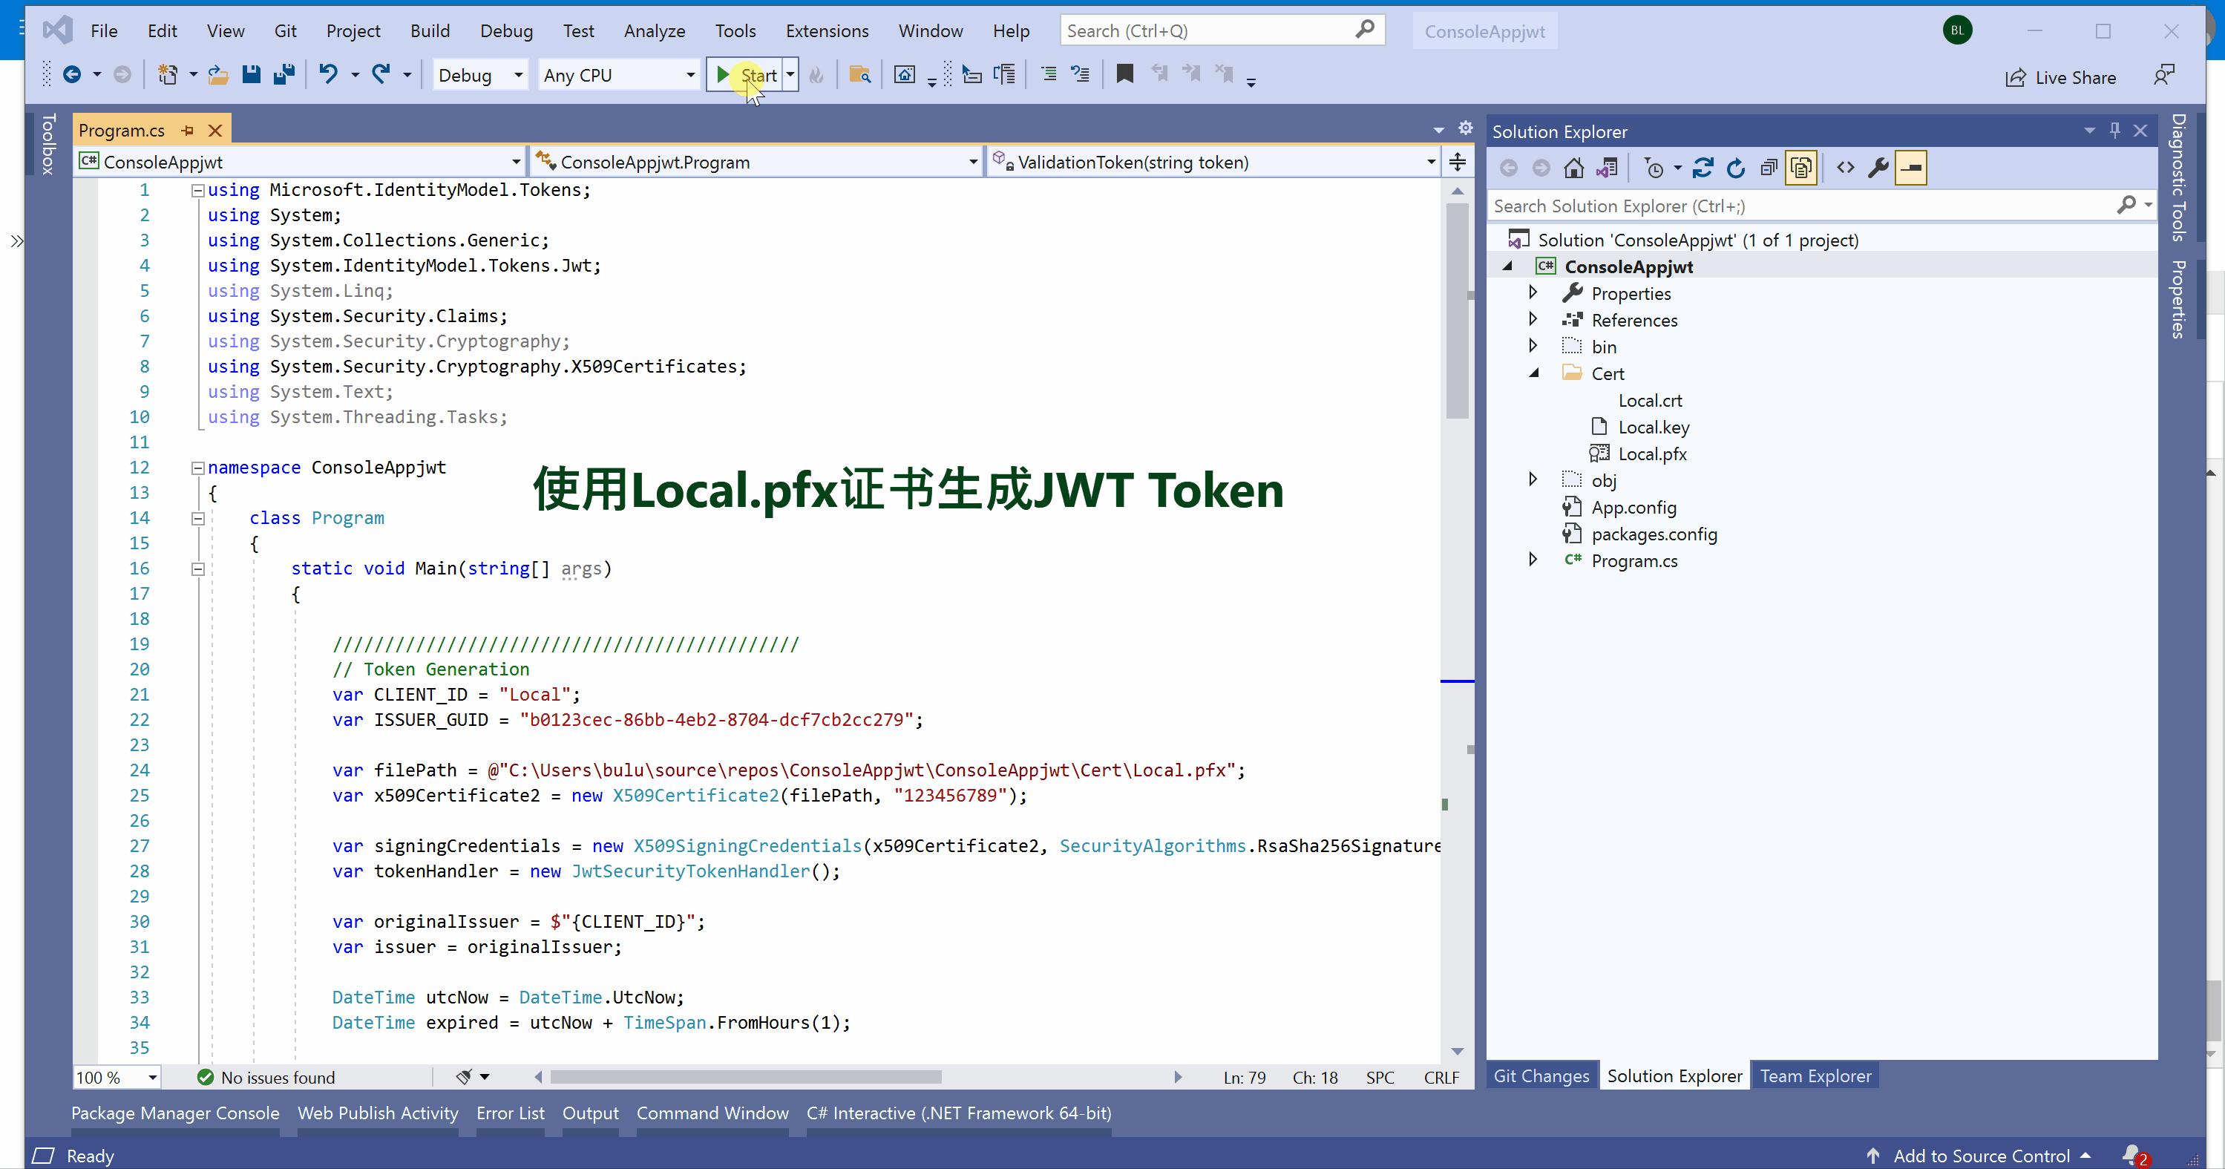Click the Uncomment Selected Lines icon
2225x1169 pixels.
[x=1081, y=75]
